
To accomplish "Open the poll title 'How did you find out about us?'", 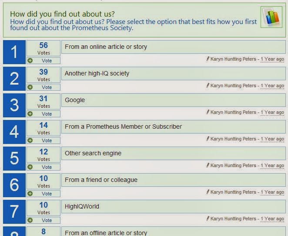I will pyautogui.click(x=62, y=14).
